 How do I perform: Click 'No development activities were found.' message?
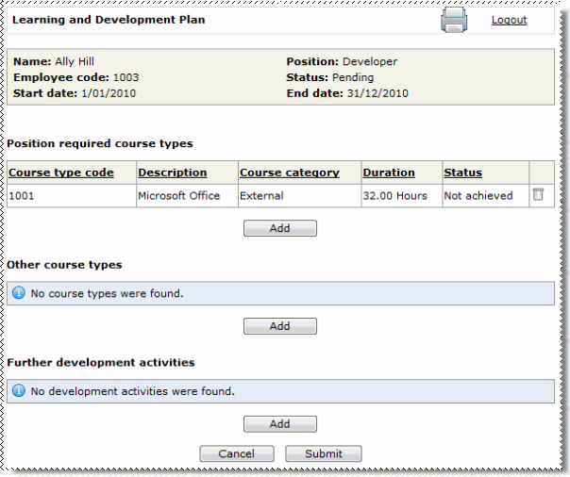click(x=133, y=391)
